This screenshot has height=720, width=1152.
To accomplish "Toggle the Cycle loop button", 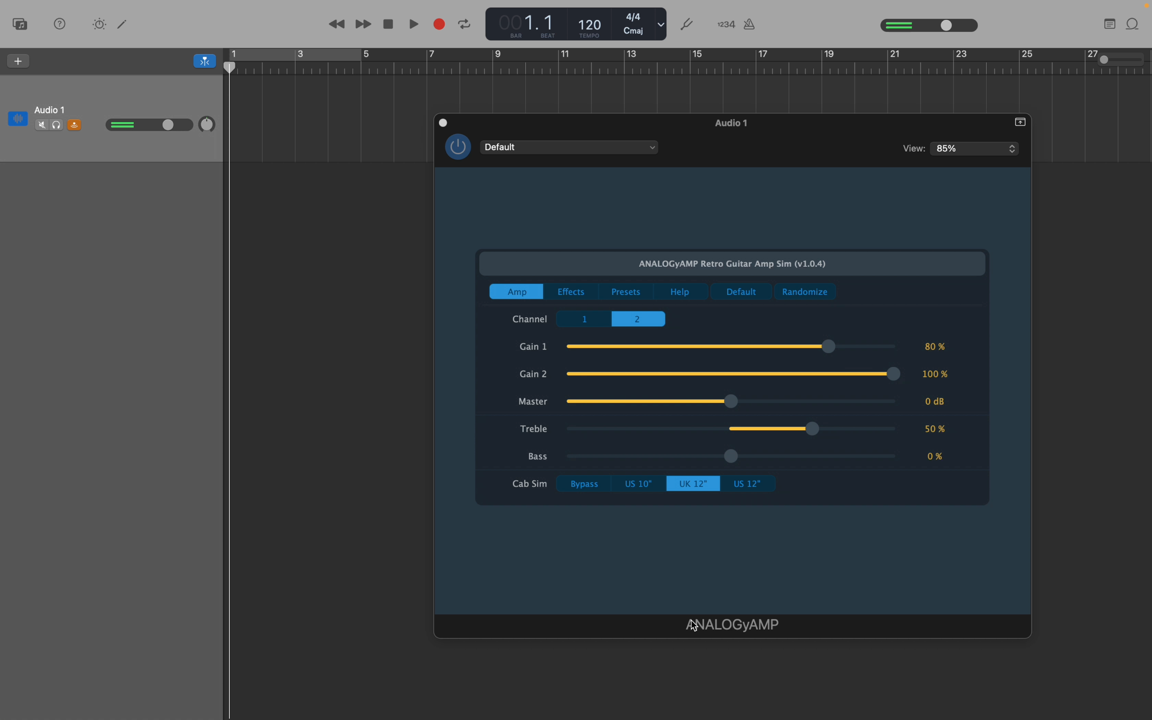I will pyautogui.click(x=464, y=24).
